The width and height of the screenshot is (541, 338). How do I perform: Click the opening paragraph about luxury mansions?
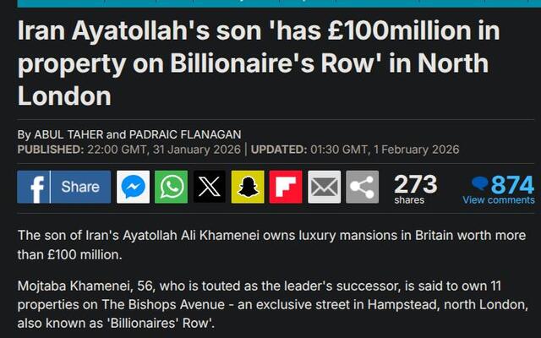pyautogui.click(x=270, y=244)
